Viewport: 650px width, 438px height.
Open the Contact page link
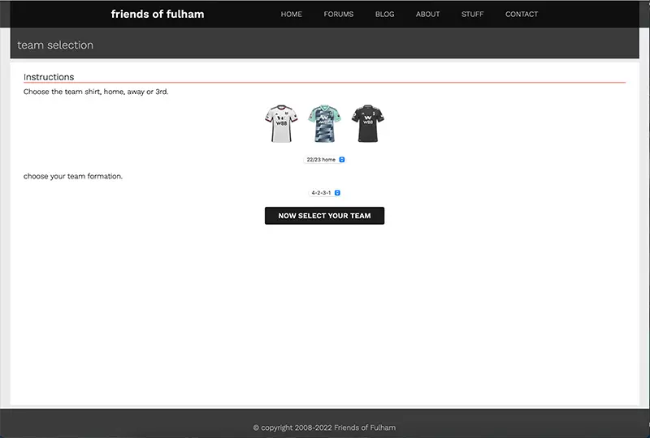522,14
